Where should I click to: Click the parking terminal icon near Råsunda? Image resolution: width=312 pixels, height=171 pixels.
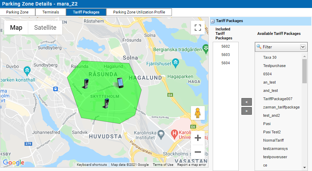pos(85,84)
